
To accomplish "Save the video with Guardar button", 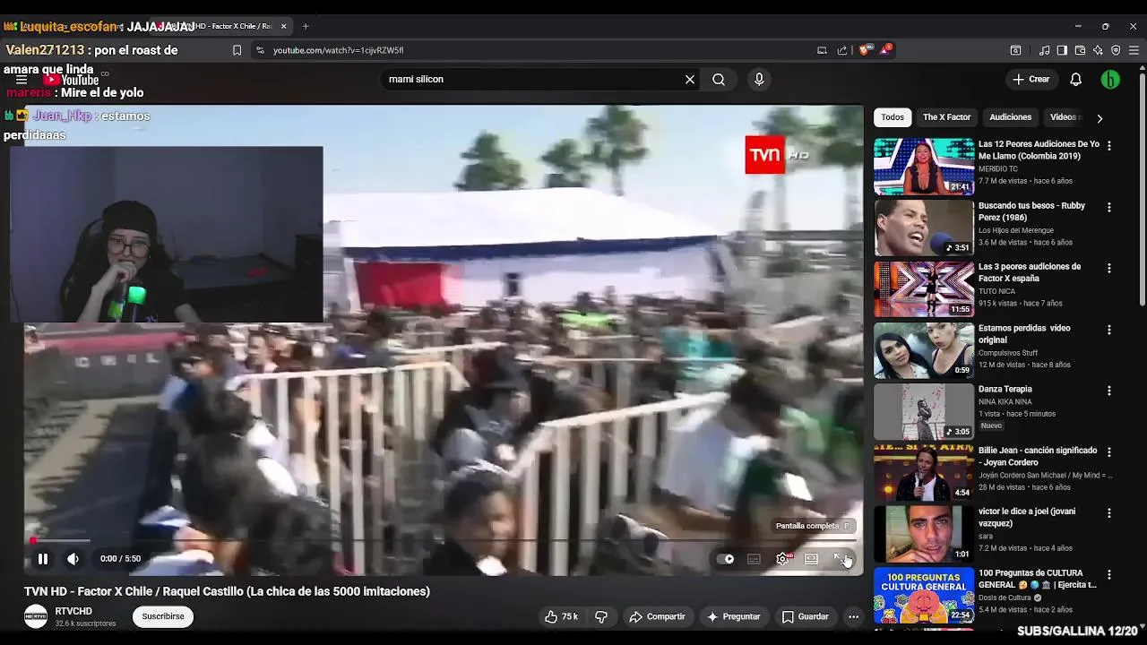I will (806, 616).
